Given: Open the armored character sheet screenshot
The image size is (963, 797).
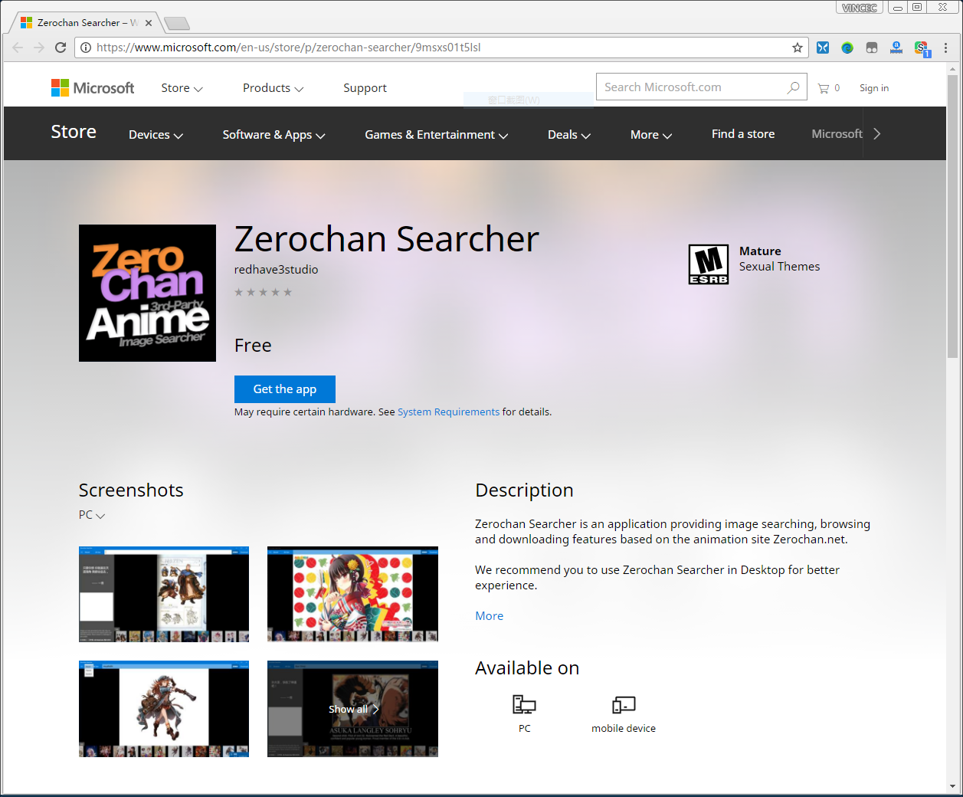Looking at the screenshot, I should click(164, 594).
